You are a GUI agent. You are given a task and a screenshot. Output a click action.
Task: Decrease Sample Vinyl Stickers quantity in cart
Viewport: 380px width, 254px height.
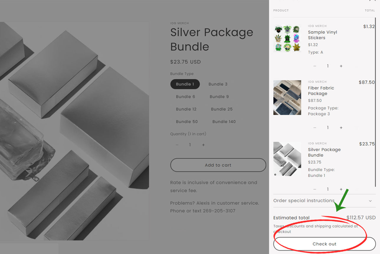coord(315,66)
